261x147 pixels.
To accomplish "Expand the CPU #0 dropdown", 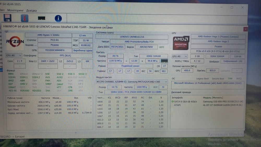I will [14, 55].
